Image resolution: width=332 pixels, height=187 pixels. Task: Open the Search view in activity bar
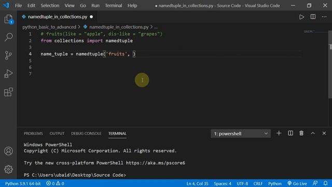click(x=8, y=37)
